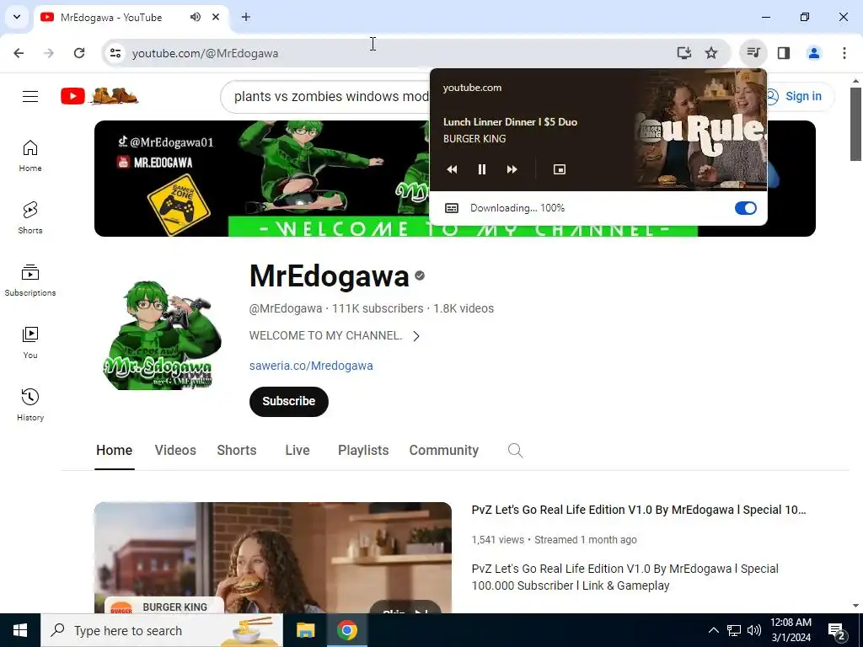863x647 pixels.
Task: Select the channel Home tab
Action: coord(114,451)
